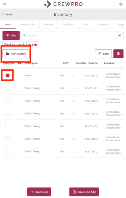Click the Split button
126x198 pixels.
[x=103, y=54]
